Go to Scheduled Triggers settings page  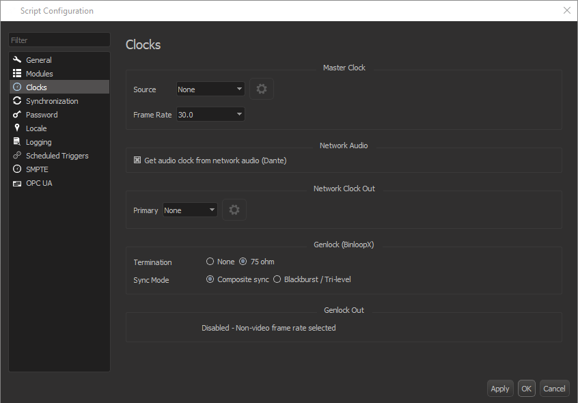pos(57,156)
